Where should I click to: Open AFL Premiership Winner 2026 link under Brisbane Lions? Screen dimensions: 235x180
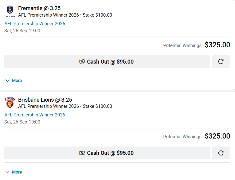point(35,115)
